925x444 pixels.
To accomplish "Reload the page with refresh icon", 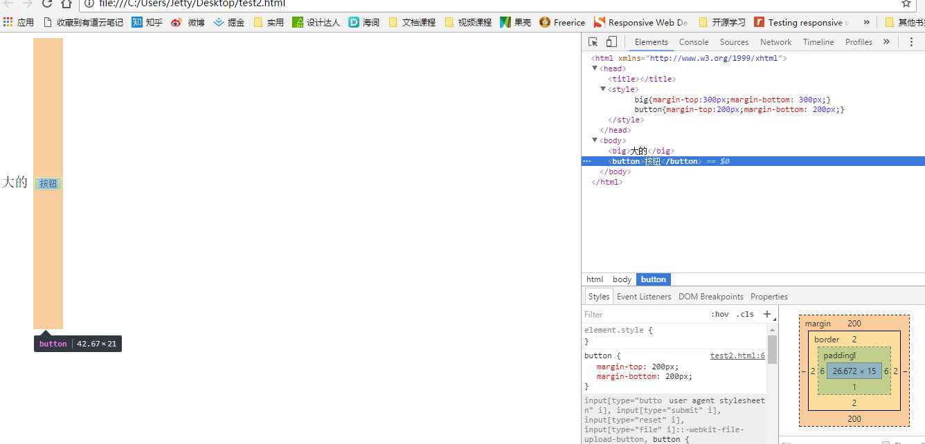I will tap(47, 3).
